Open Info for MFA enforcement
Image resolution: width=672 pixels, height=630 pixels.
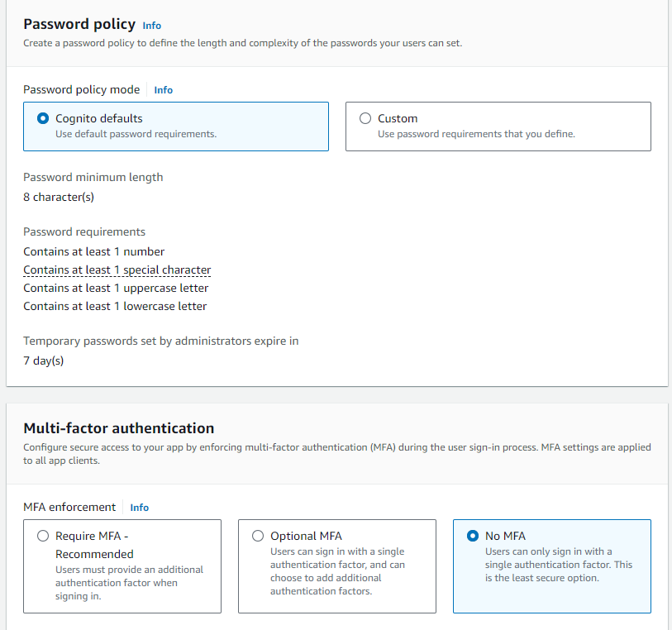tap(139, 508)
